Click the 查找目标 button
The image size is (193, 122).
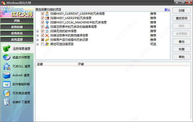coord(181,18)
